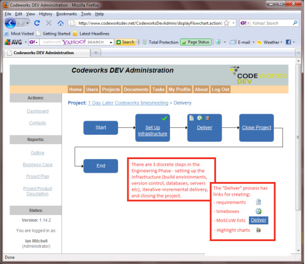Go to the Tasks page
Image resolution: width=306 pixels, height=264 pixels.
pos(158,89)
